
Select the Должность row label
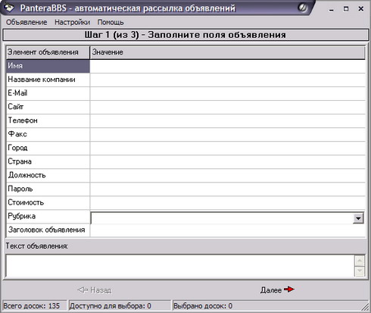pyautogui.click(x=48, y=175)
